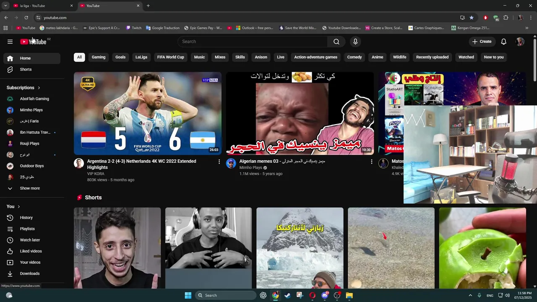This screenshot has width=537, height=302.
Task: Open Argentina vs Netherlands video thumbnail
Action: 148,113
